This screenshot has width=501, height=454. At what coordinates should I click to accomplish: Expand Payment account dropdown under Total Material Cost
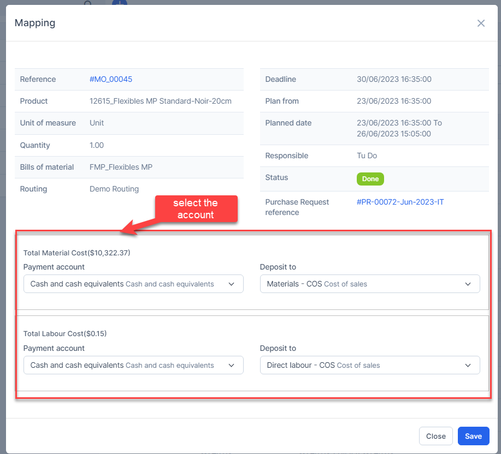tap(133, 284)
